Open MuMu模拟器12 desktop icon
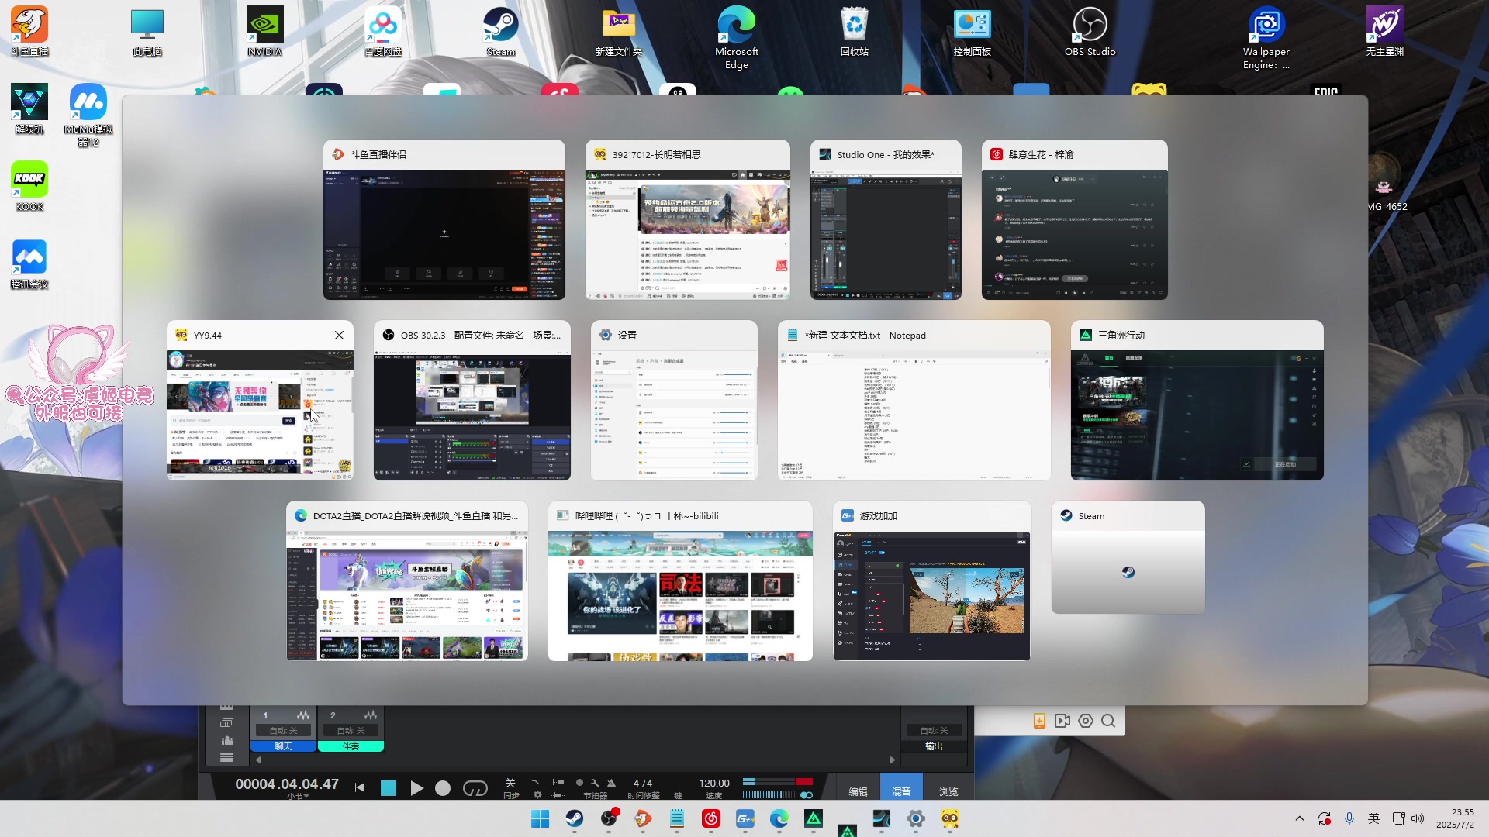This screenshot has height=837, width=1489. pyautogui.click(x=88, y=115)
